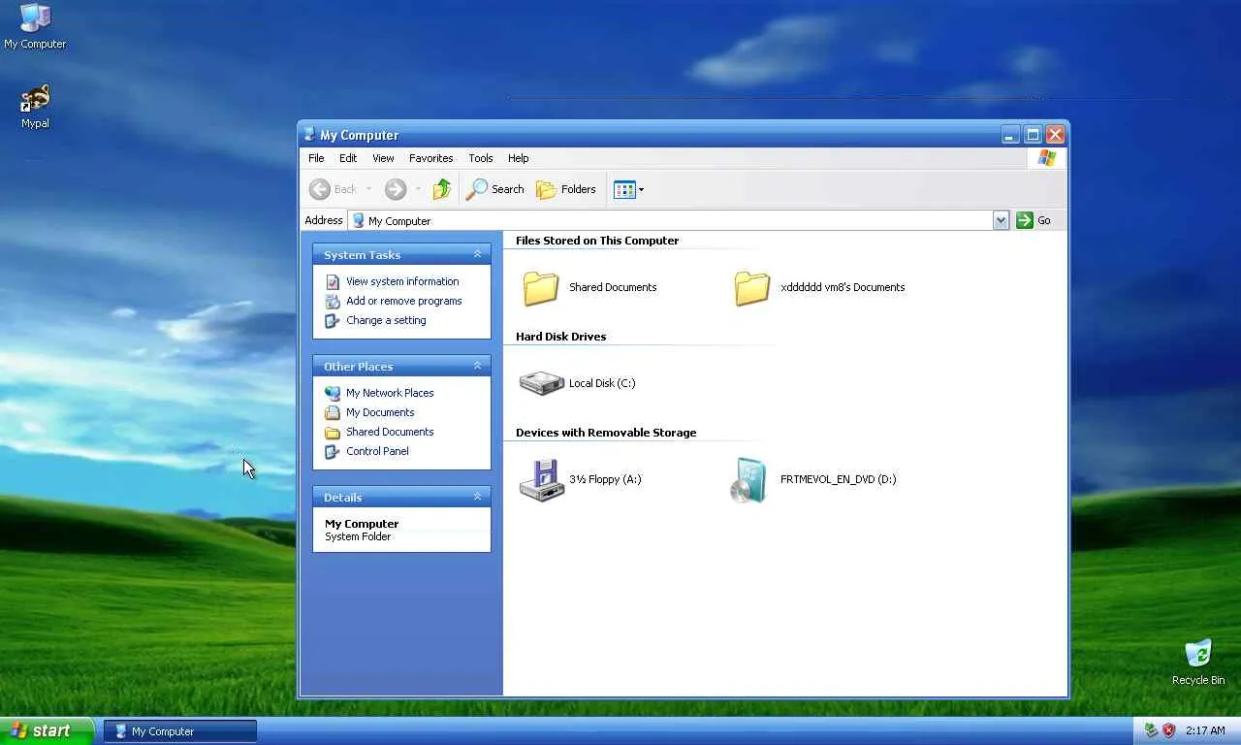Click the My Documents icon in Other Places

point(333,412)
